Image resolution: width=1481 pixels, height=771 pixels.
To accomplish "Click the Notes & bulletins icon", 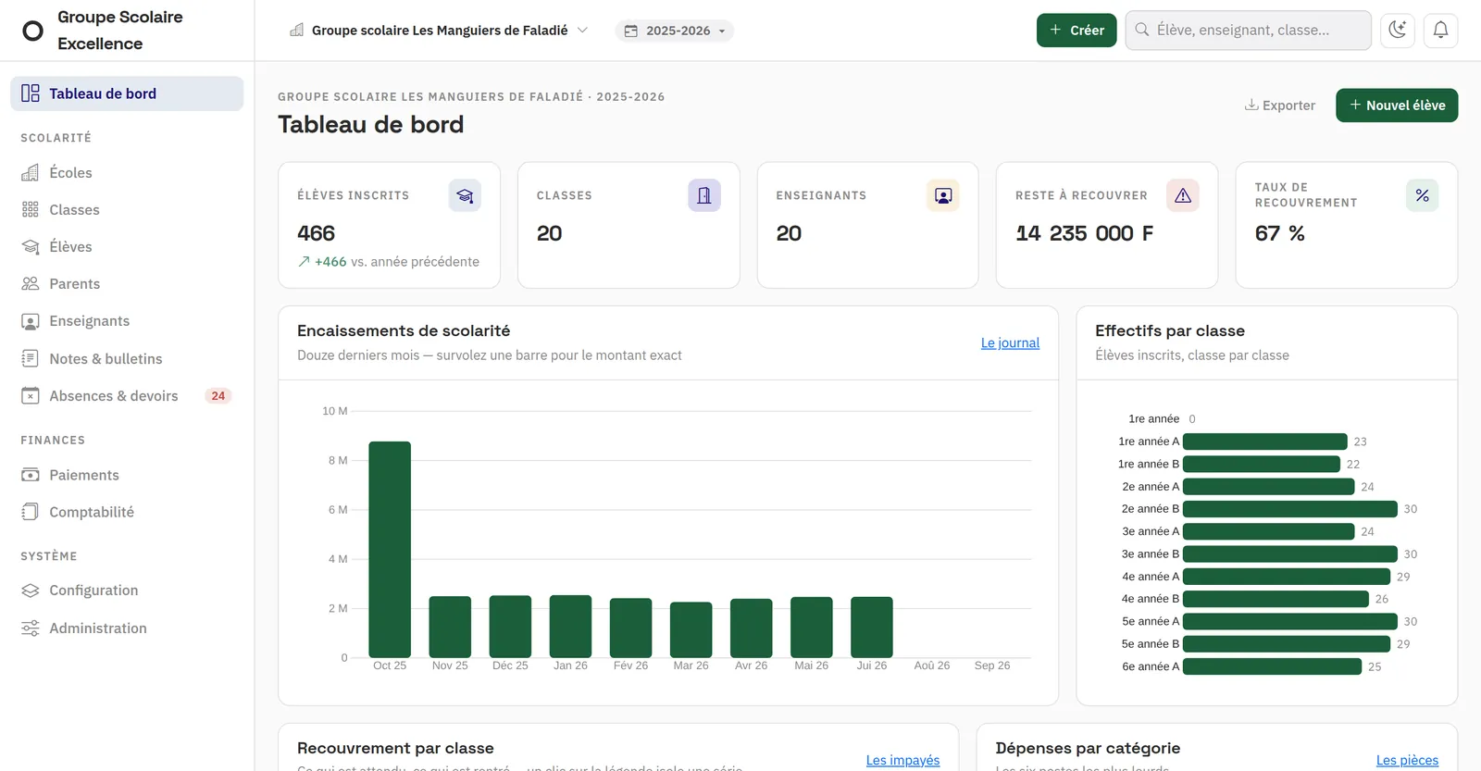I will (x=31, y=358).
